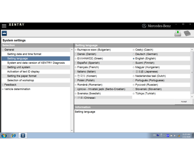This screenshot has height=161, width=194.
Task: Pick Русский (Russian) radio button
Action: pyautogui.click(x=134, y=85)
